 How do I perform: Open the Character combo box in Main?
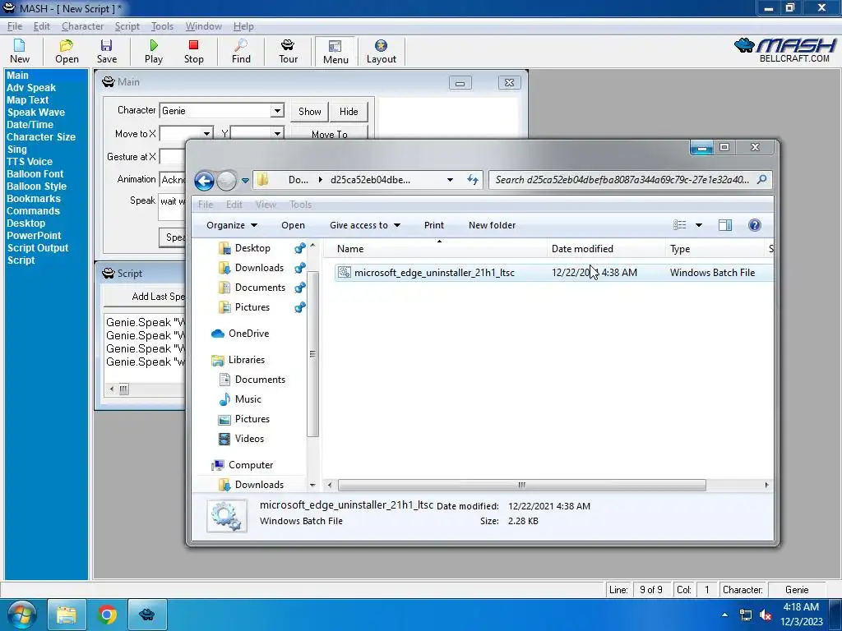277,111
